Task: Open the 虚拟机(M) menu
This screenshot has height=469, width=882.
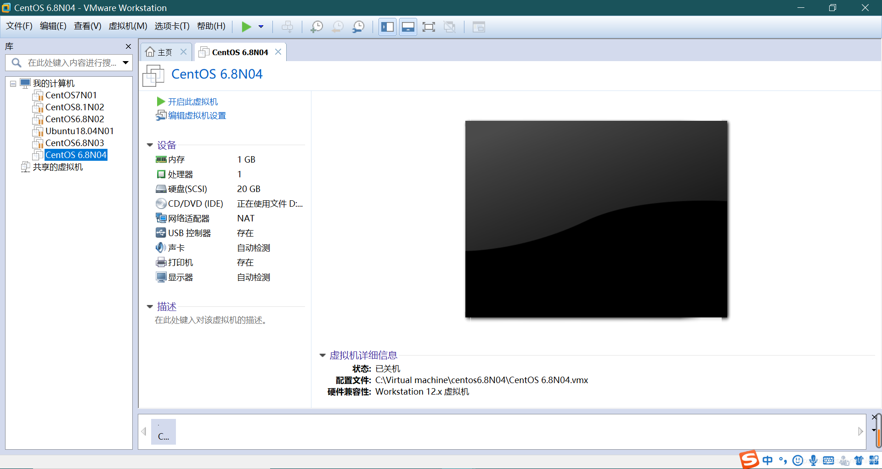Action: (128, 26)
